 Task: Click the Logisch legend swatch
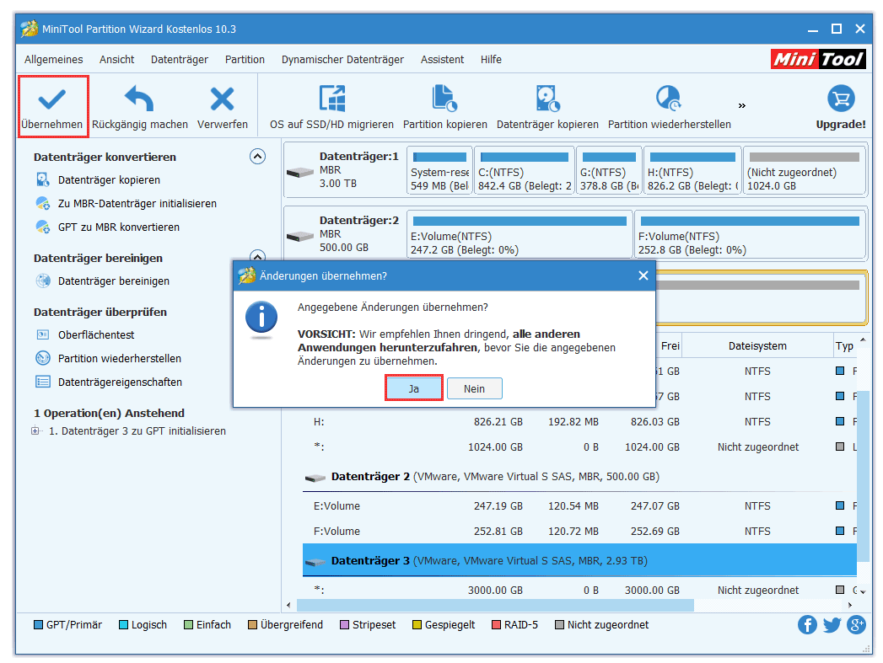[123, 625]
